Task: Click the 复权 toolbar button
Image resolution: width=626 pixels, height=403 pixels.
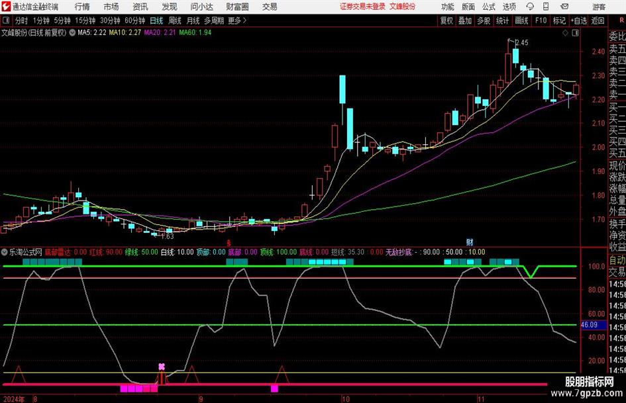Action: point(446,21)
